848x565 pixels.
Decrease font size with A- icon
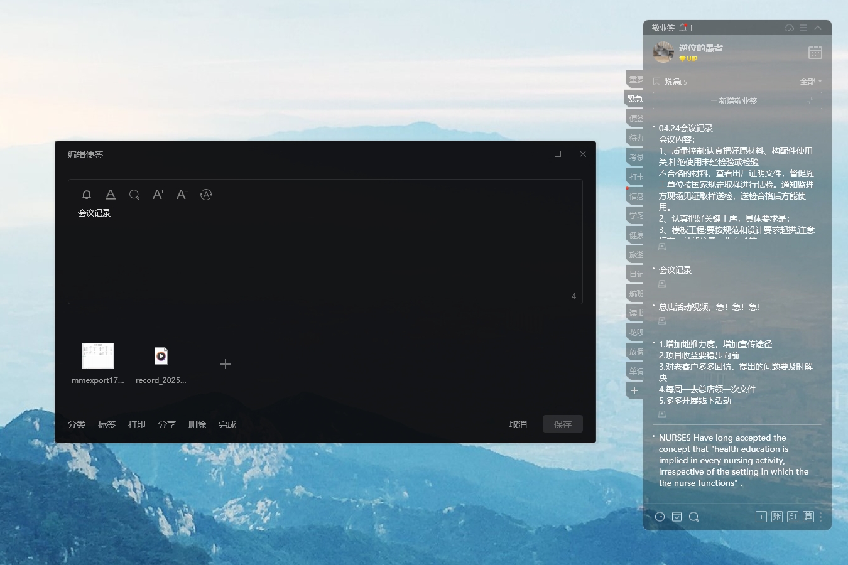[182, 195]
